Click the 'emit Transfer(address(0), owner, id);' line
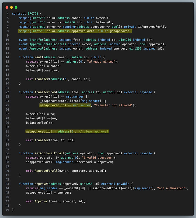 coord(58,79)
